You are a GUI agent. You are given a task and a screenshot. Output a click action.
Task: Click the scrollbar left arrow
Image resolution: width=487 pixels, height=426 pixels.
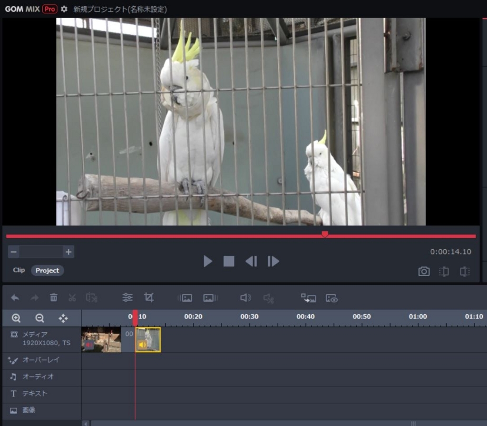(86, 423)
